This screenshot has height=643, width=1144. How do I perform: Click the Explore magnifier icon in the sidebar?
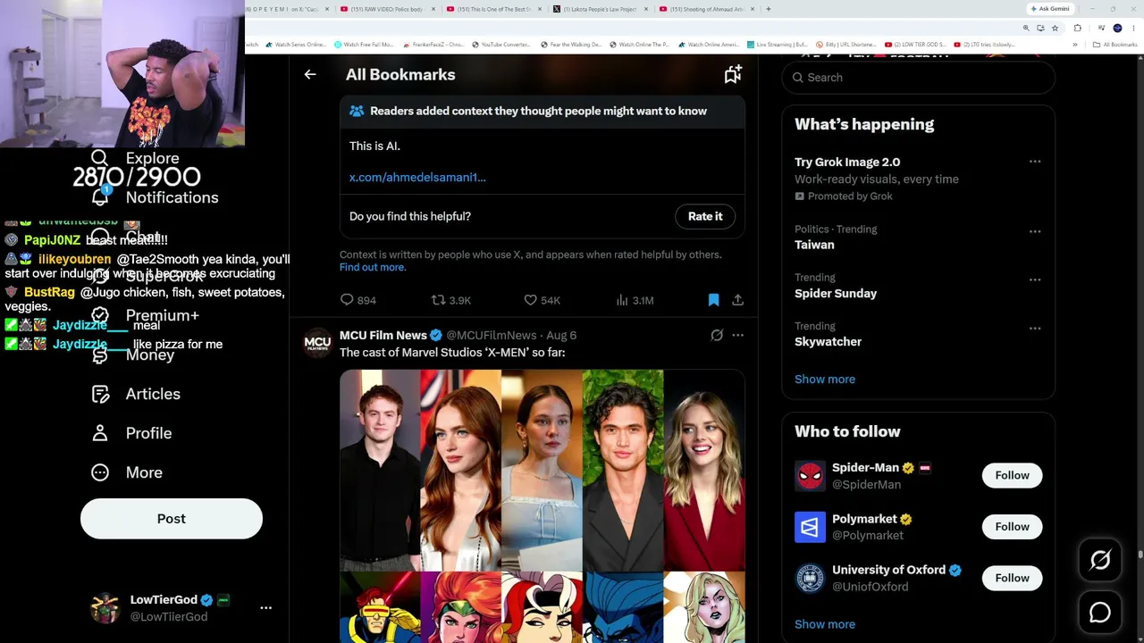click(x=99, y=158)
